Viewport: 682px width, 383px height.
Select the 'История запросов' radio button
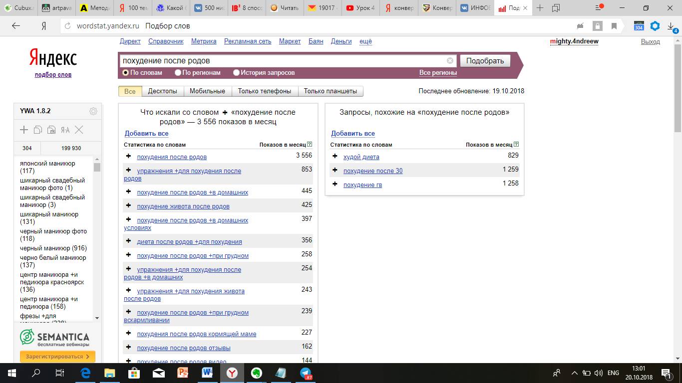tap(237, 73)
